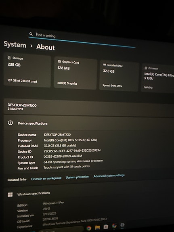Screen dimensions: 174x232
Task: Click the Device specifications info icon
Action: pos(10,123)
